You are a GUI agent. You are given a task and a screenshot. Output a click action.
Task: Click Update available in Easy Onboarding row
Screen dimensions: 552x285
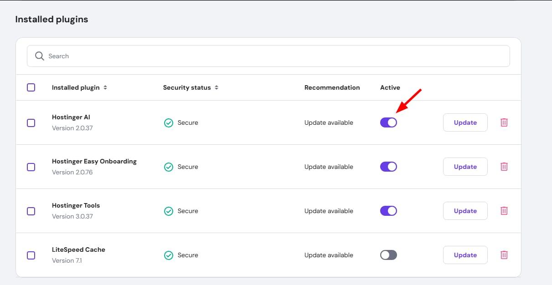pyautogui.click(x=329, y=167)
